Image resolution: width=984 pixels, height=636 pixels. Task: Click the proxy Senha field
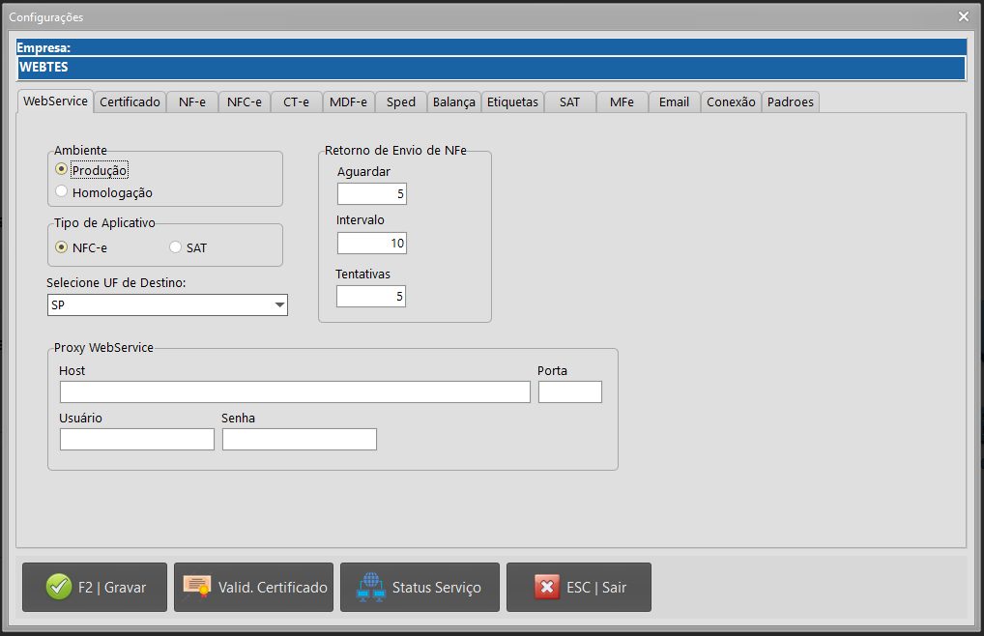point(299,440)
